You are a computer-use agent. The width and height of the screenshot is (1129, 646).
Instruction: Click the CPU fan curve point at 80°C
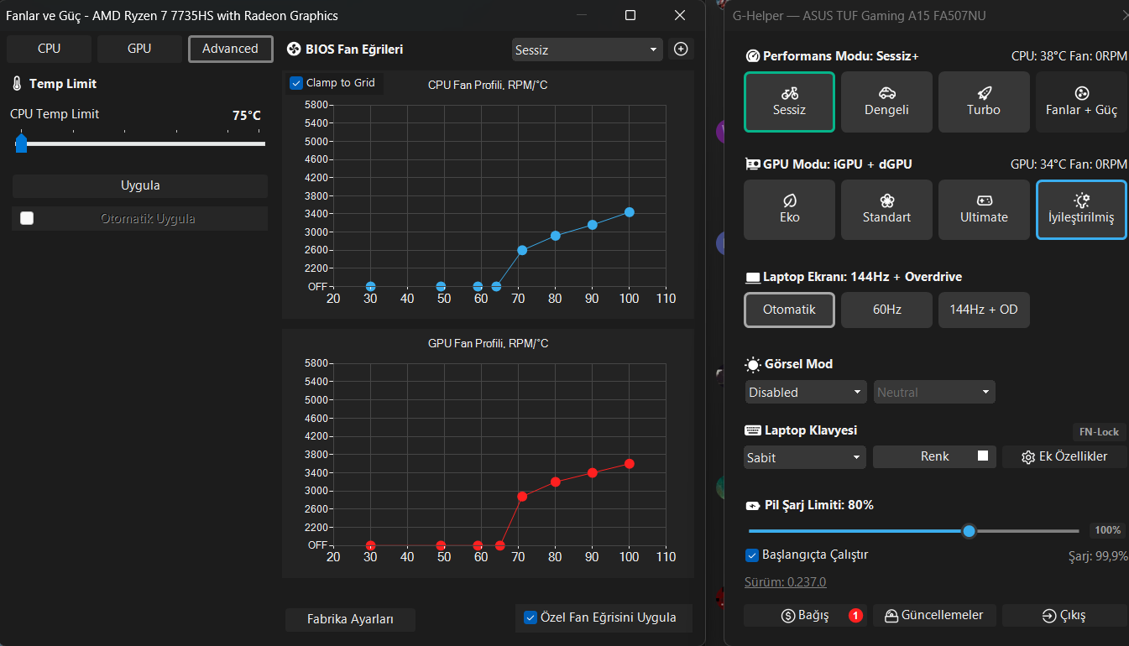tap(555, 236)
